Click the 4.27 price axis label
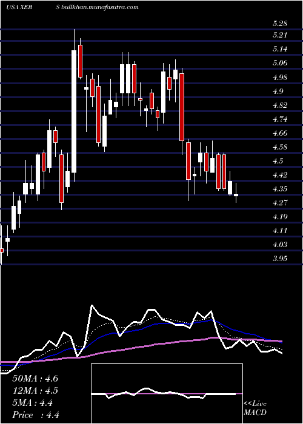Screen dimensions: 303x424 click(x=280, y=203)
